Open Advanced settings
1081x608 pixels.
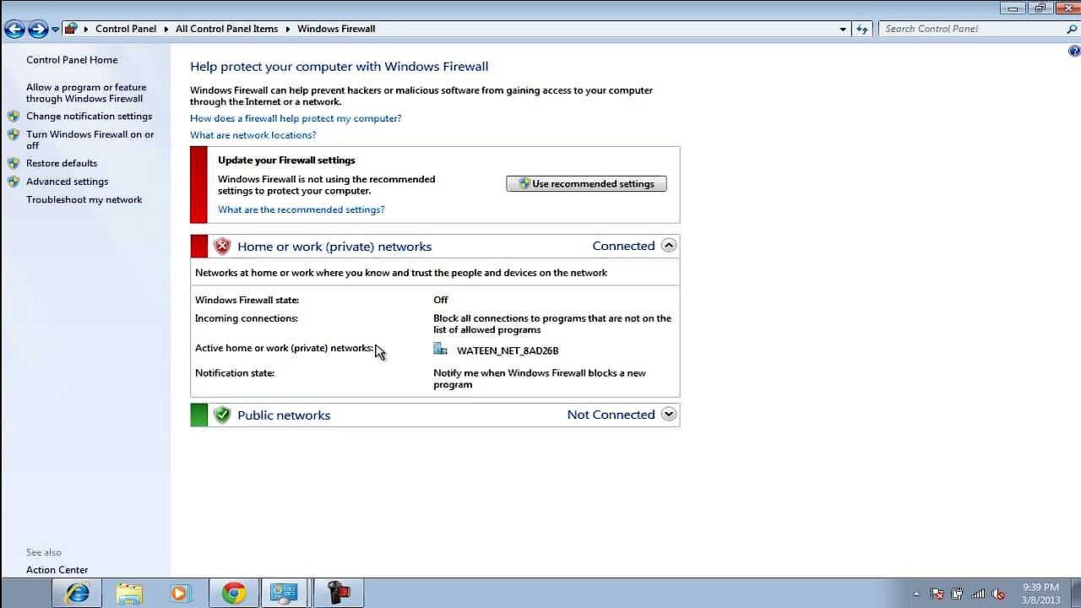(x=67, y=182)
